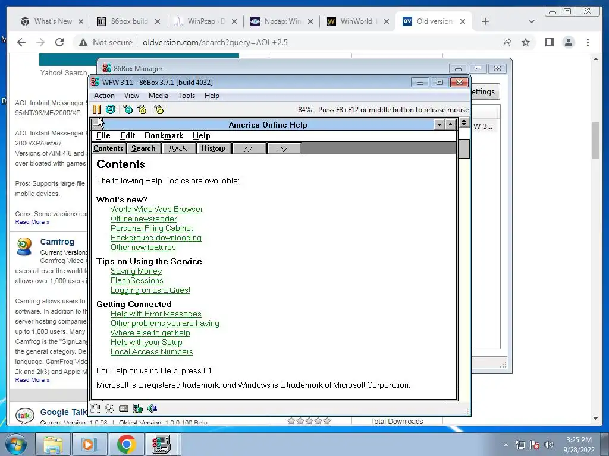Image resolution: width=609 pixels, height=456 pixels.
Task: Open the Media menu in 86Box
Action: [x=158, y=96]
